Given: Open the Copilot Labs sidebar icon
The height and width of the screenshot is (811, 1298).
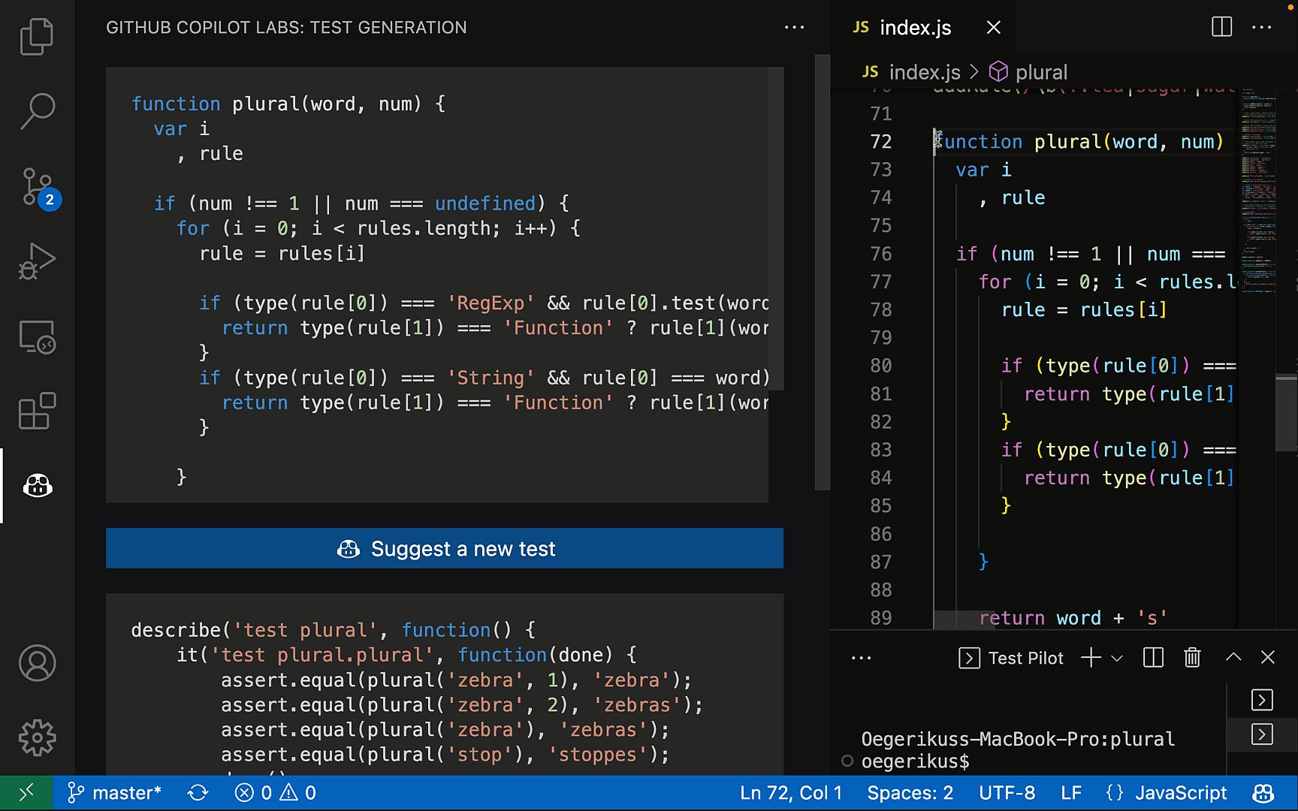Looking at the screenshot, I should pyautogui.click(x=37, y=486).
